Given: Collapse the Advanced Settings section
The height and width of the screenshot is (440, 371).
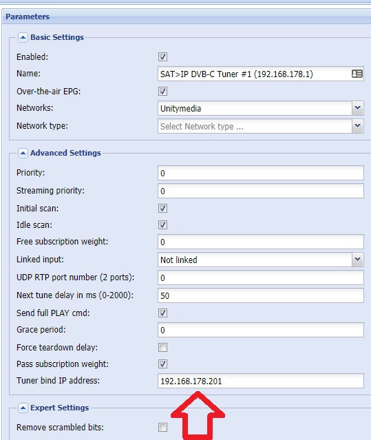Looking at the screenshot, I should pos(23,154).
